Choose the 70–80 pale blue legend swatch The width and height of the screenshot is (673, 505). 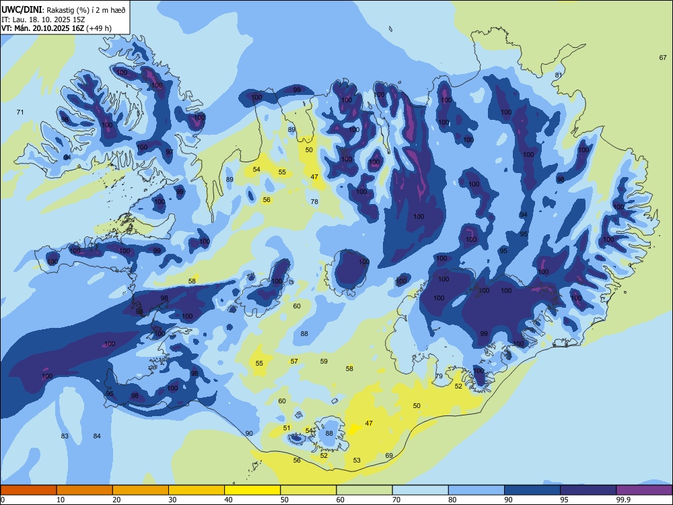tap(421, 490)
